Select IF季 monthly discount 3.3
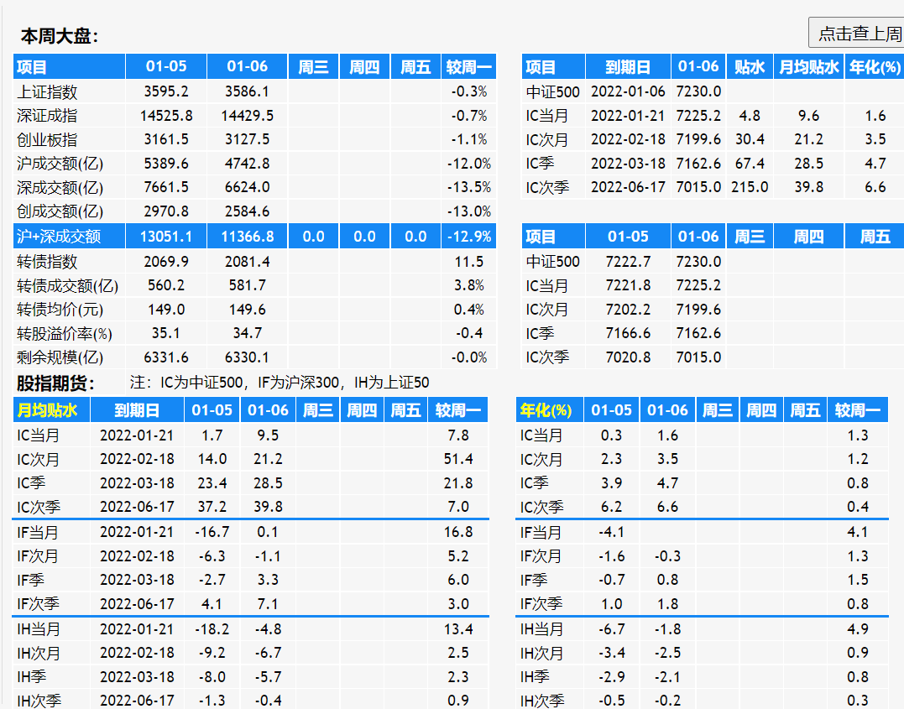The width and height of the screenshot is (904, 709). (x=268, y=580)
